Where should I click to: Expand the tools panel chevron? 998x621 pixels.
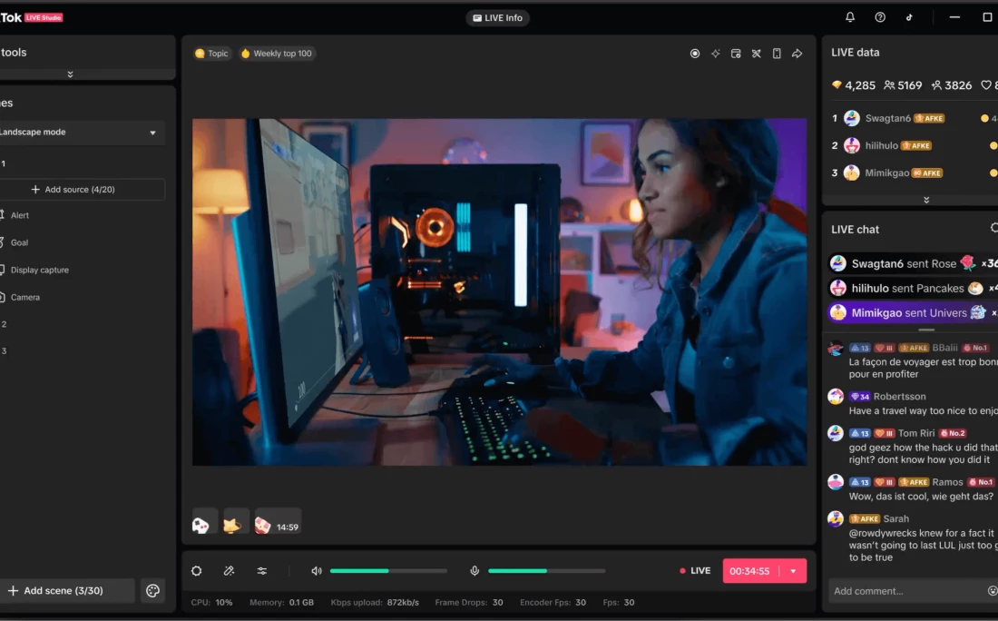coord(71,74)
